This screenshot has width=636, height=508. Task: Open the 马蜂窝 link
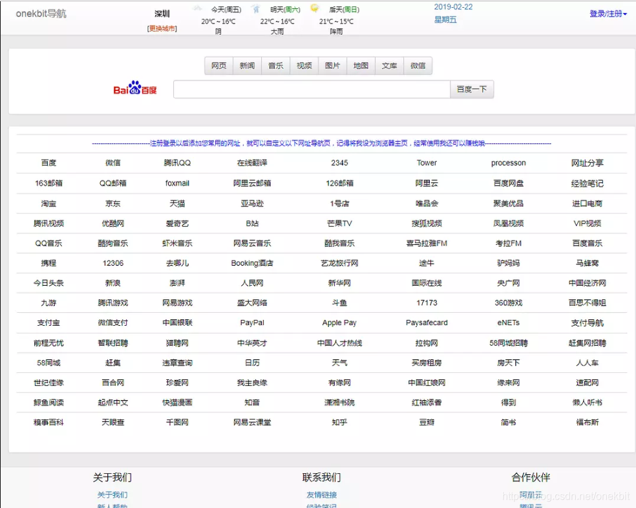[588, 263]
